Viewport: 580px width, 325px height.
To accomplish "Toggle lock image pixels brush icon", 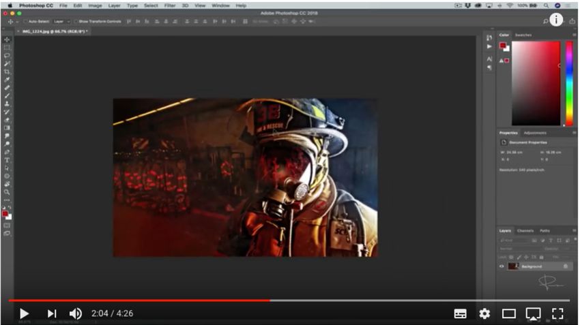I will coord(519,257).
